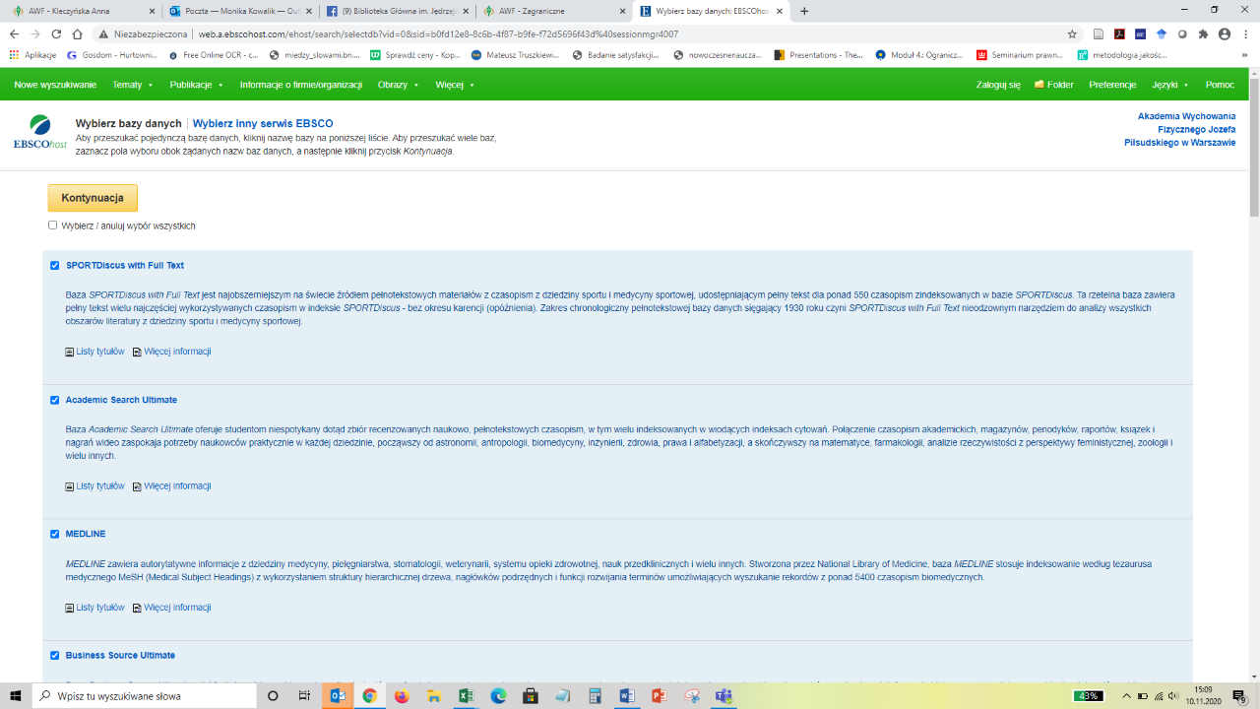The width and height of the screenshot is (1260, 709).
Task: Open Business Source Ultimate database link
Action: (120, 656)
